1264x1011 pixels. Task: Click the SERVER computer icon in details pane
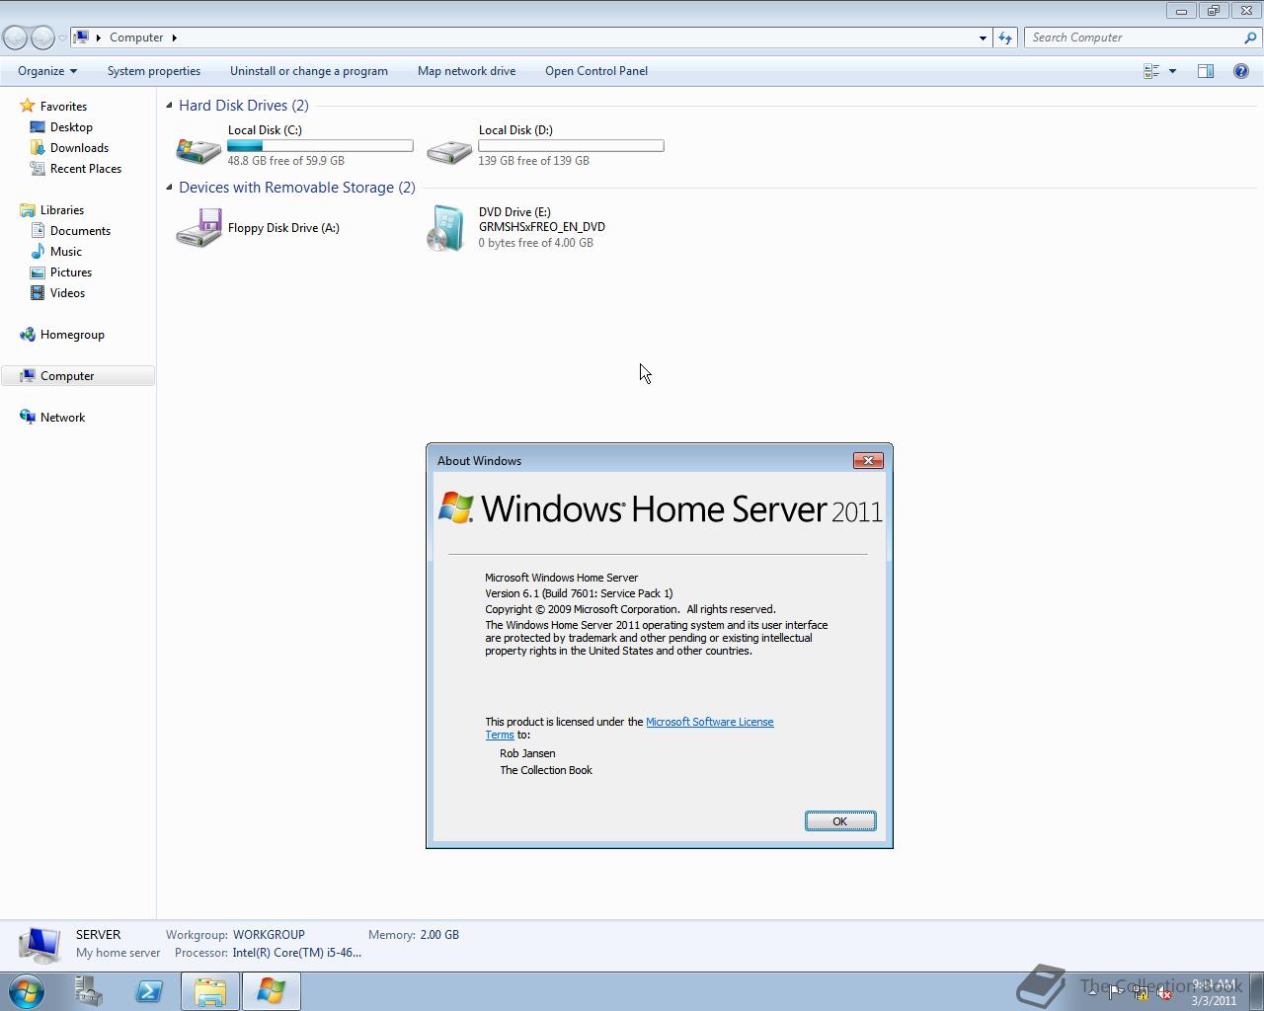pos(39,946)
